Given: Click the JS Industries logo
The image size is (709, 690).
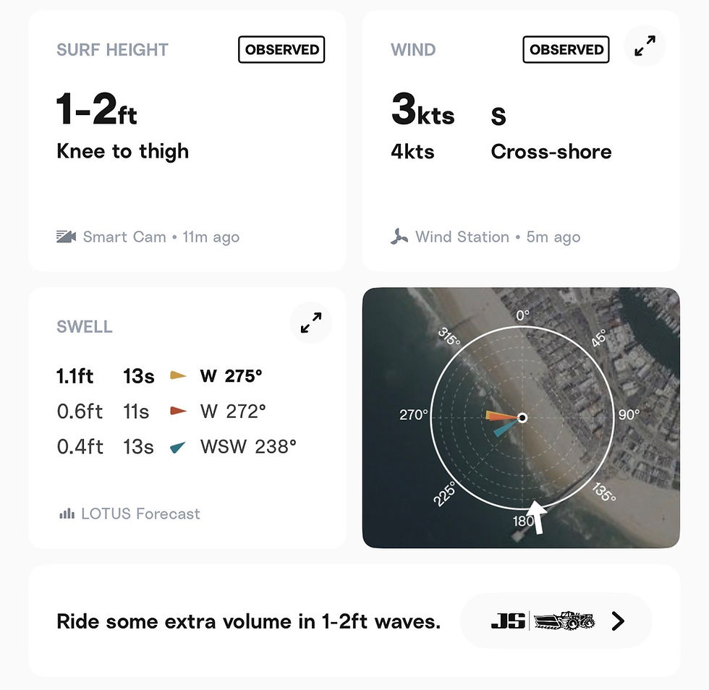Looking at the screenshot, I should [x=508, y=621].
